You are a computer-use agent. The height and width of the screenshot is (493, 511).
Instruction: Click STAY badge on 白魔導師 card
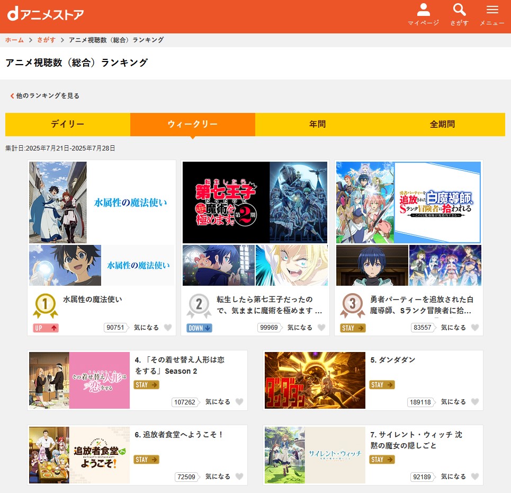click(x=353, y=328)
